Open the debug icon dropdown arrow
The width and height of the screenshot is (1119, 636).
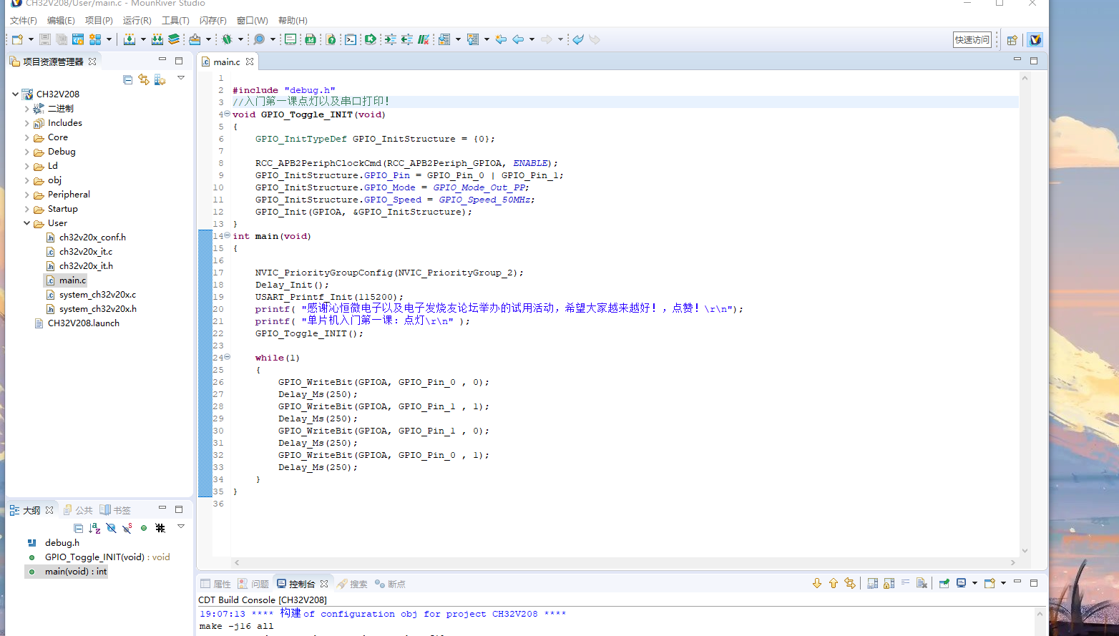pyautogui.click(x=240, y=39)
